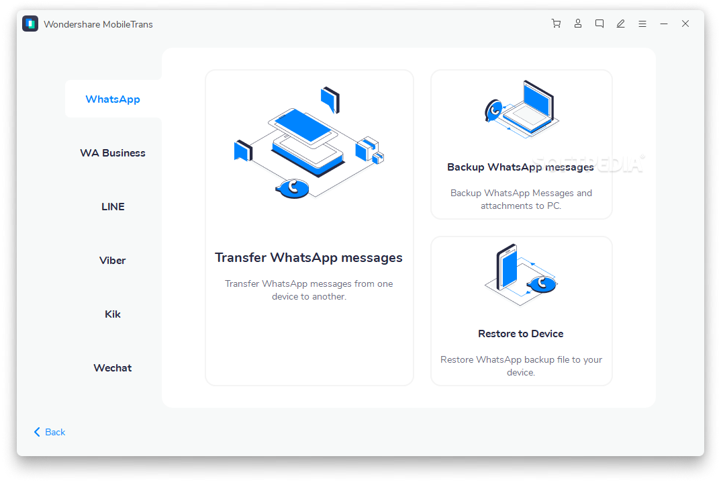721x483 pixels.
Task: Go Back to the previous screen
Action: pyautogui.click(x=50, y=432)
